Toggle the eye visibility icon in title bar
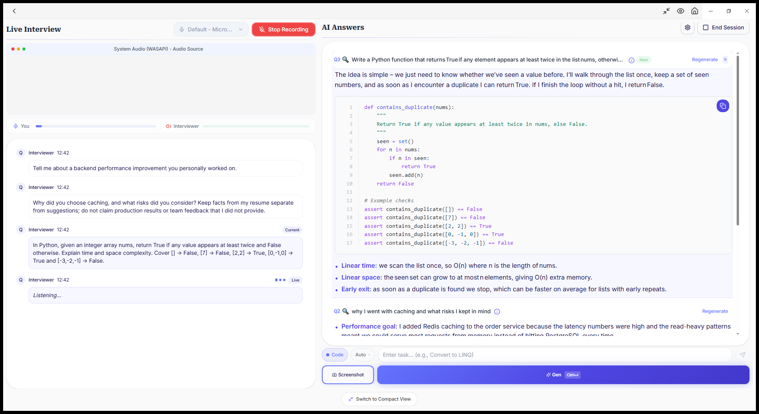Image resolution: width=759 pixels, height=414 pixels. [681, 11]
